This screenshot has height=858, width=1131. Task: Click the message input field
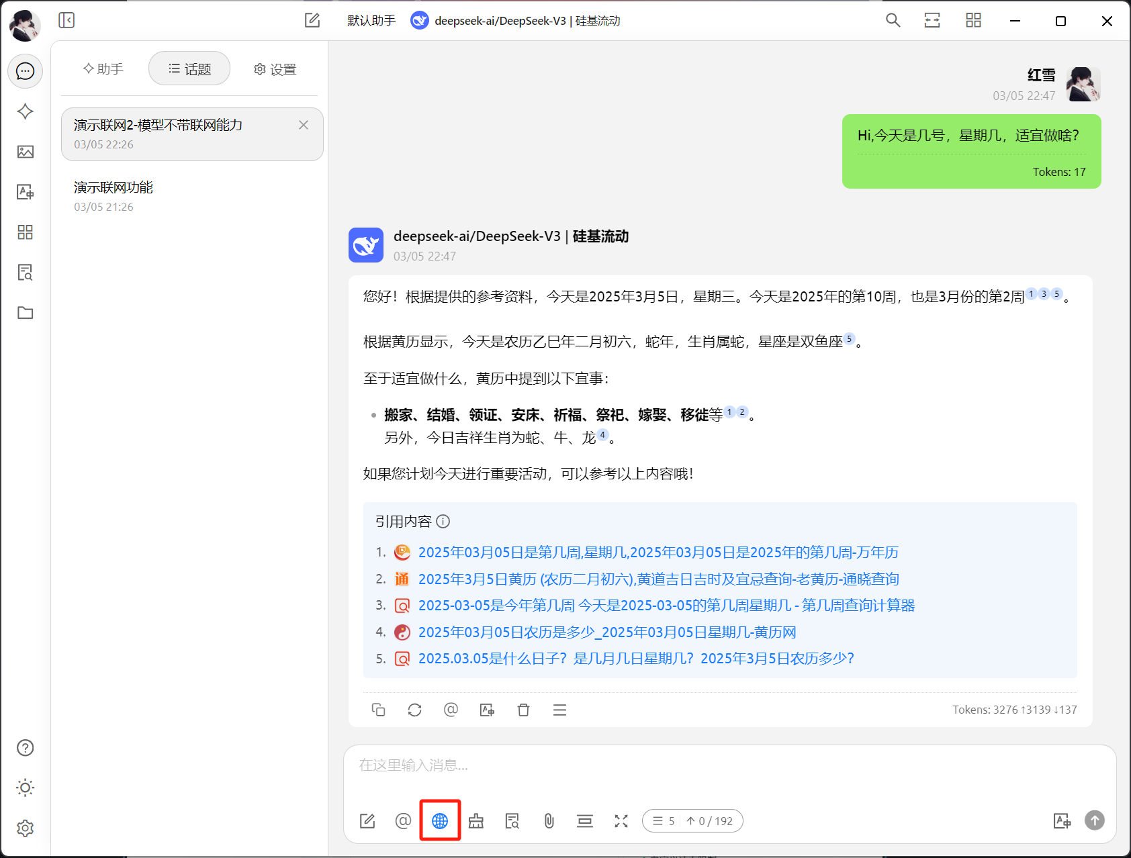729,765
